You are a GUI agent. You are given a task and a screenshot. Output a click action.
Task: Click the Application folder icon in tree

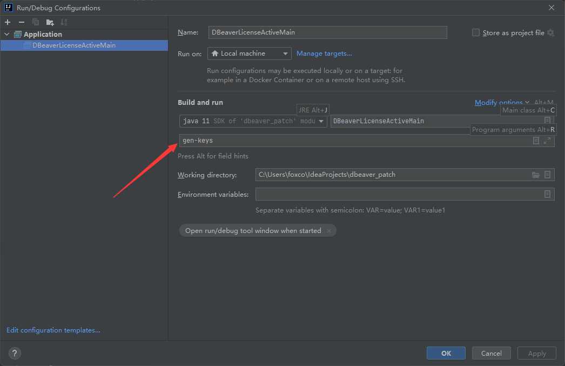[x=18, y=34]
